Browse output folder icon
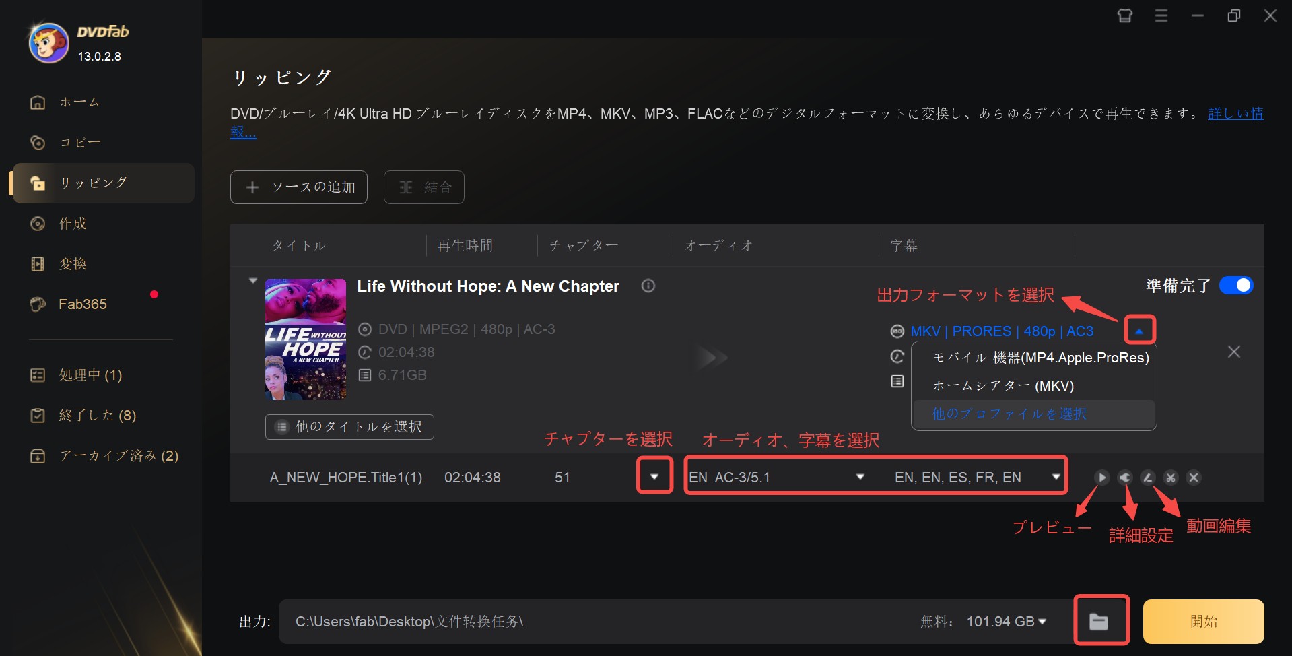1292x656 pixels. click(1099, 622)
